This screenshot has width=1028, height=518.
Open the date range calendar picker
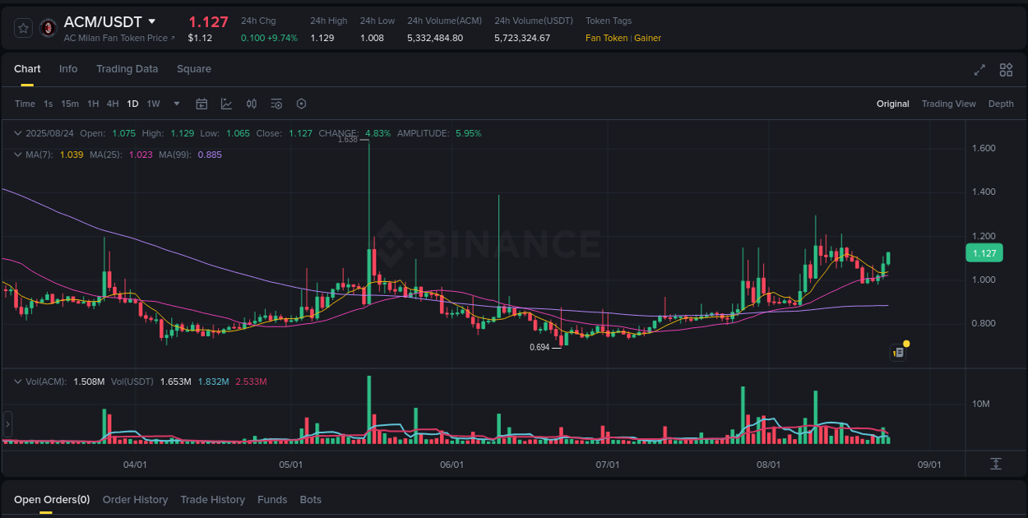click(x=201, y=104)
